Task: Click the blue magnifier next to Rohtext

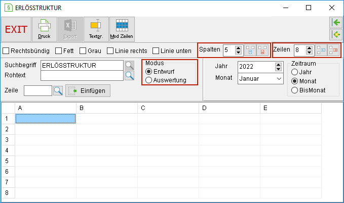Action: (129, 76)
